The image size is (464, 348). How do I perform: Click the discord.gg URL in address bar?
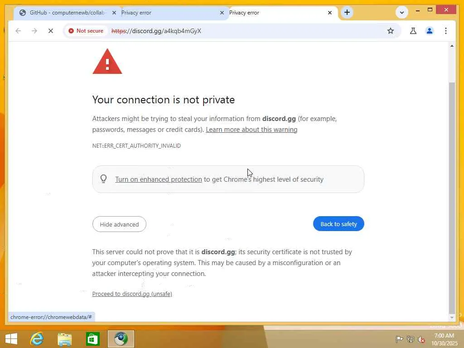tap(156, 31)
